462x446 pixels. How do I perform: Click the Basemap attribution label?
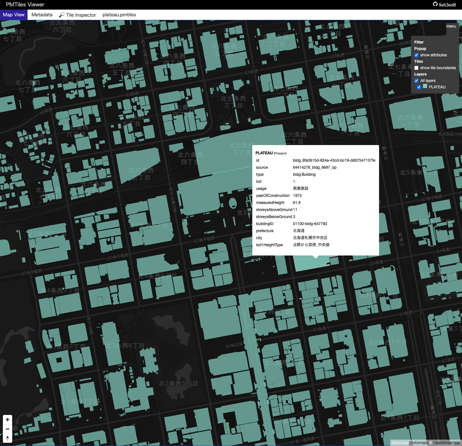coord(400,443)
